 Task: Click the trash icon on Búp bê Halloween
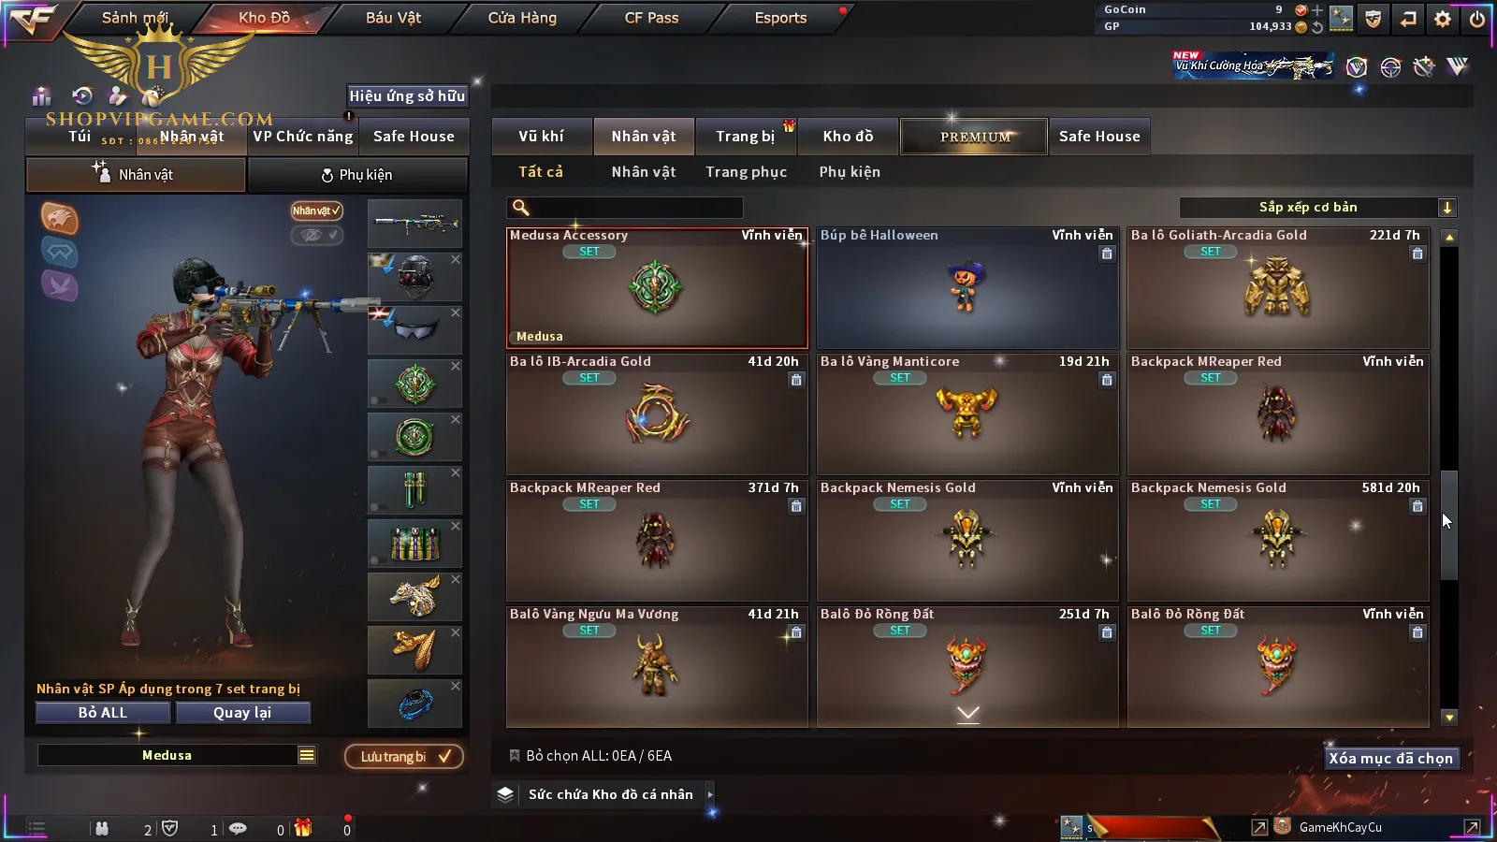[x=1107, y=254]
